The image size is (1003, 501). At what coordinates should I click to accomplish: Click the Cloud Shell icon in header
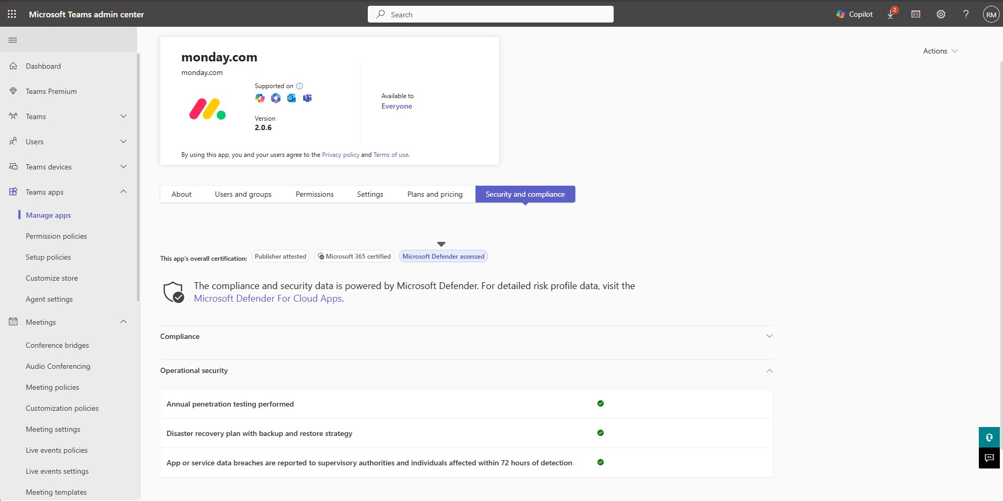pyautogui.click(x=916, y=14)
